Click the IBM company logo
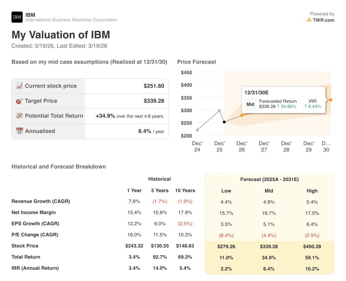The image size is (346, 281). coord(17,17)
